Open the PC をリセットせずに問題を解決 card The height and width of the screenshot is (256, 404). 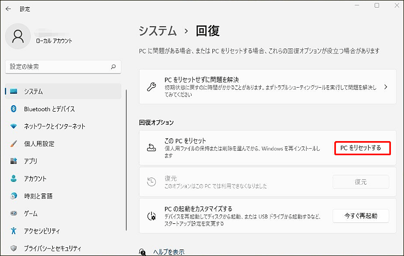[x=267, y=87]
